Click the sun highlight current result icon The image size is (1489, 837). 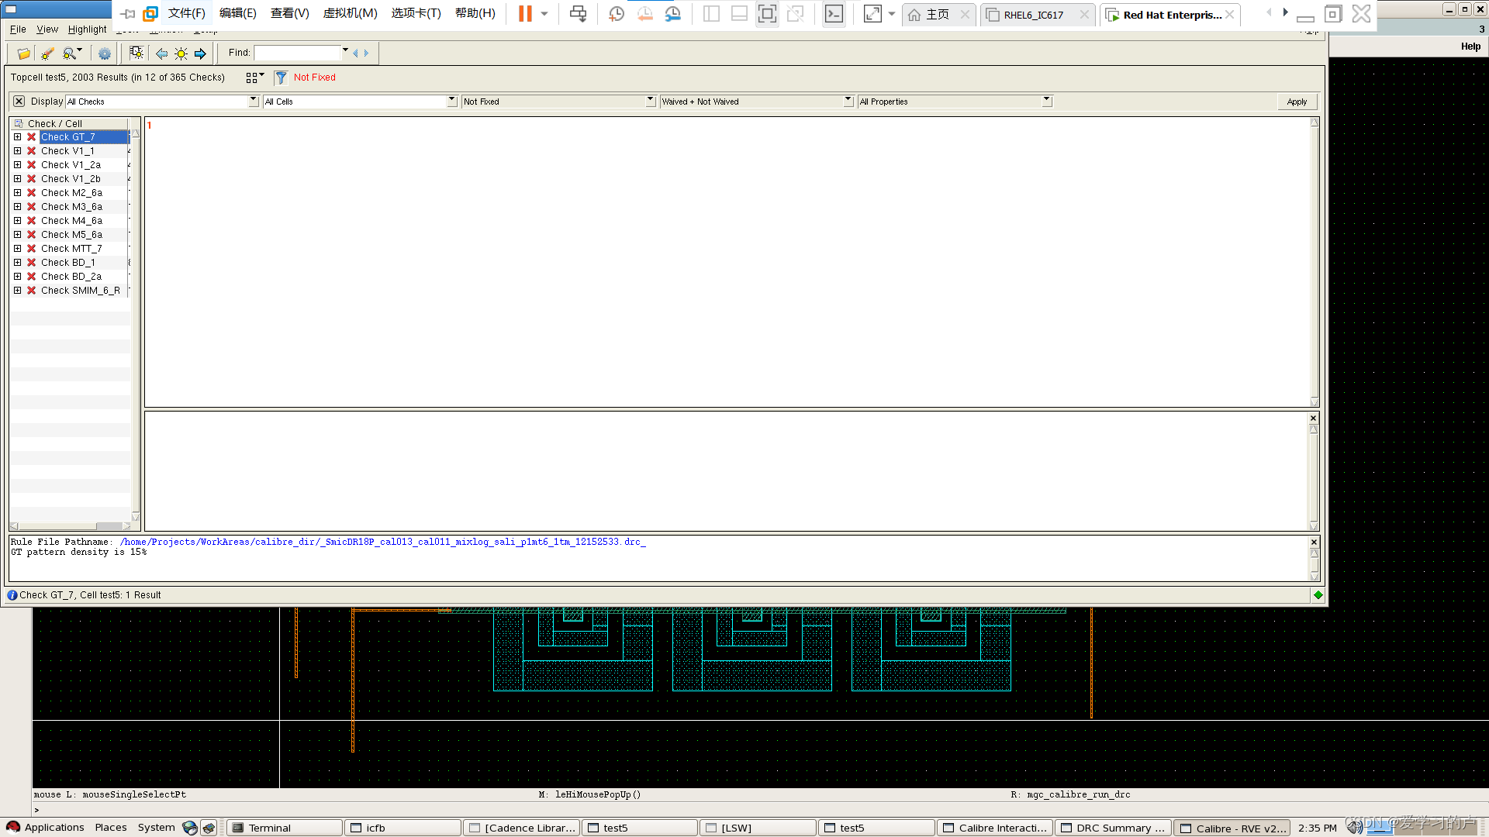(181, 53)
